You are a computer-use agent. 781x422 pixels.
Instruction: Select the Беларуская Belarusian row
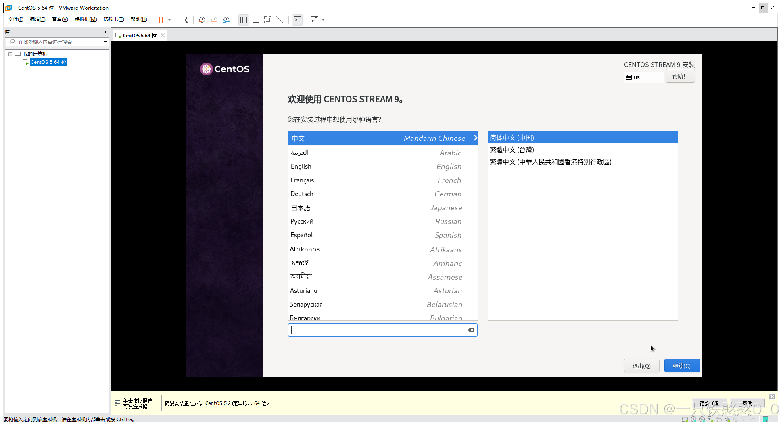coord(382,304)
